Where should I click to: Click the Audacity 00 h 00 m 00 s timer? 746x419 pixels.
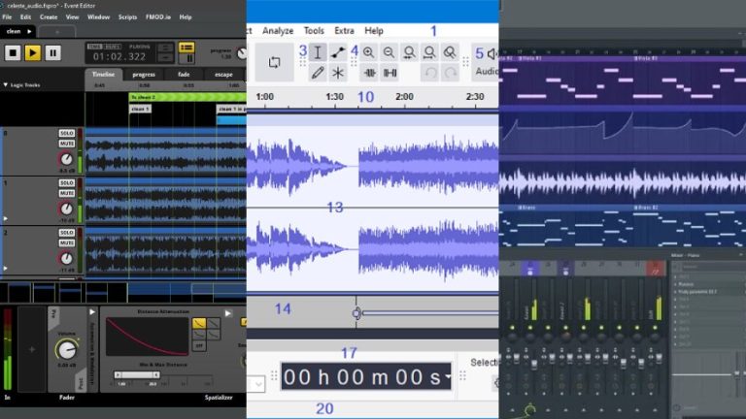click(366, 376)
